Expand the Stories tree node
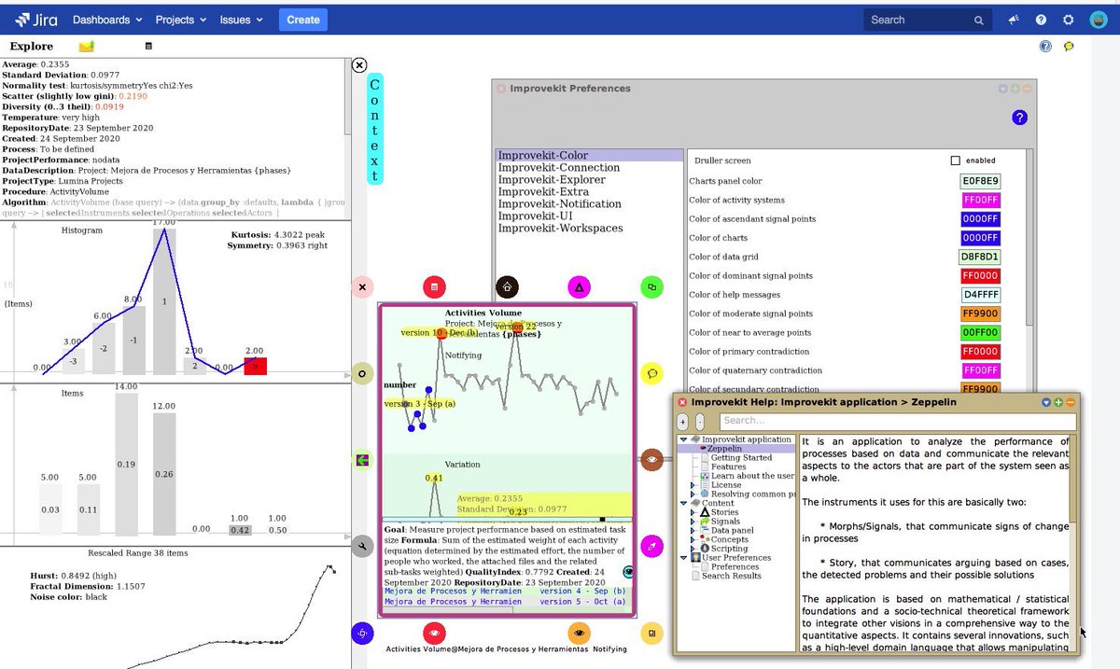1120x669 pixels. pos(693,512)
